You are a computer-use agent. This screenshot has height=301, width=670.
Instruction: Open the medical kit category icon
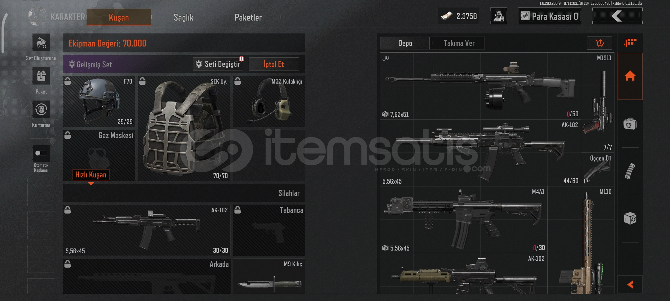coord(630,124)
